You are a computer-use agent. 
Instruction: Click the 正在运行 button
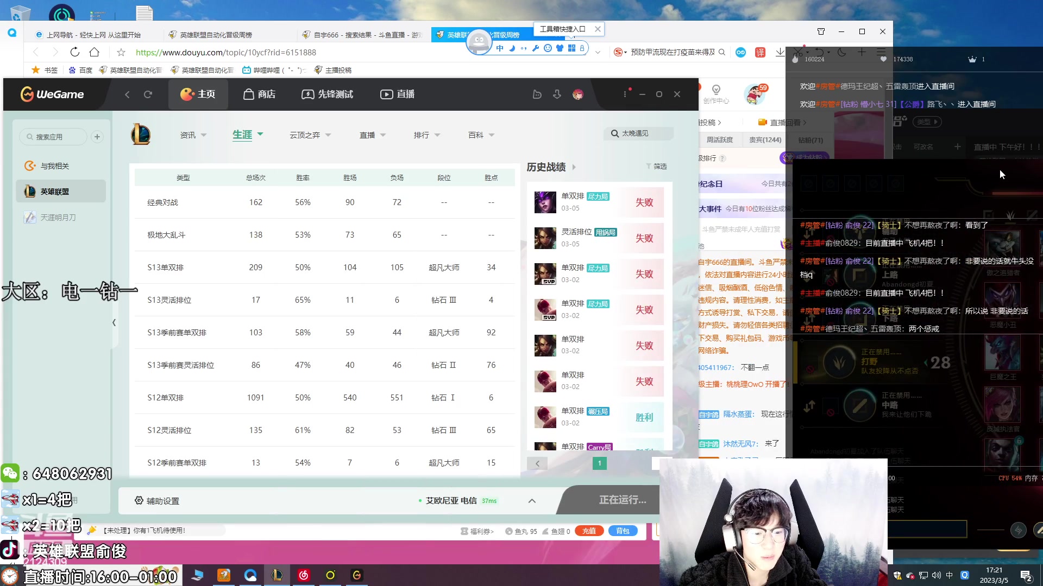(623, 500)
